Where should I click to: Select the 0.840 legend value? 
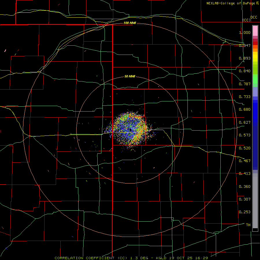coord(245,71)
